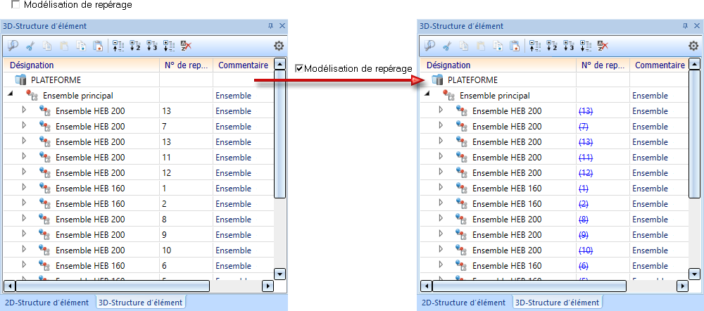Uncheck the ticked Modélisation de repérage checkbox

pos(299,68)
